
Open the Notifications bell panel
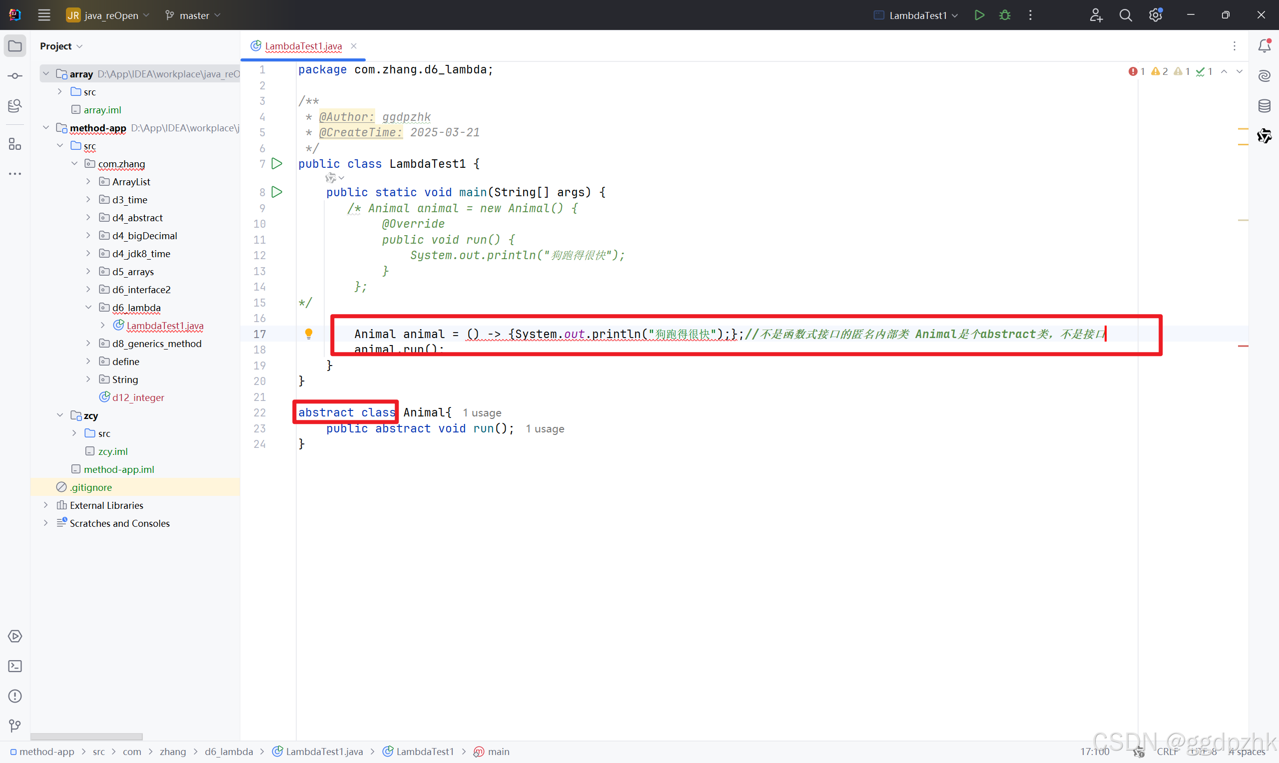click(x=1264, y=46)
